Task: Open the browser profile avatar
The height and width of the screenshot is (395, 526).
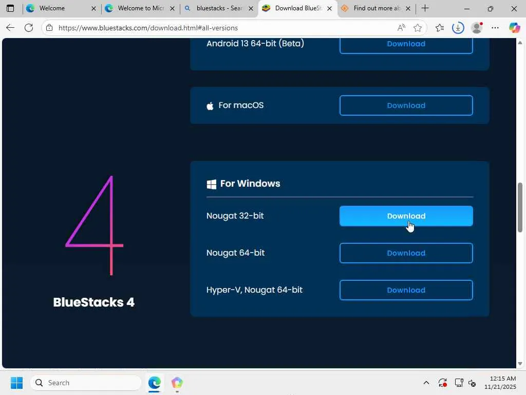Action: [x=477, y=28]
